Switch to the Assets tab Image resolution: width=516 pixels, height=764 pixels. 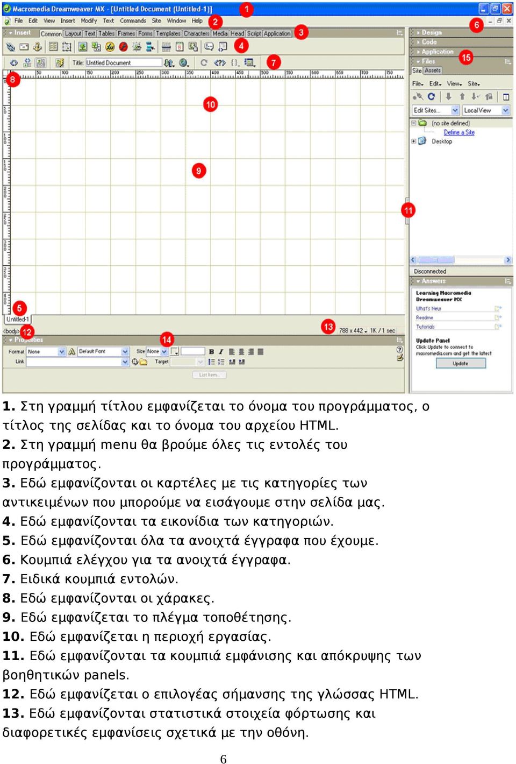coord(433,70)
